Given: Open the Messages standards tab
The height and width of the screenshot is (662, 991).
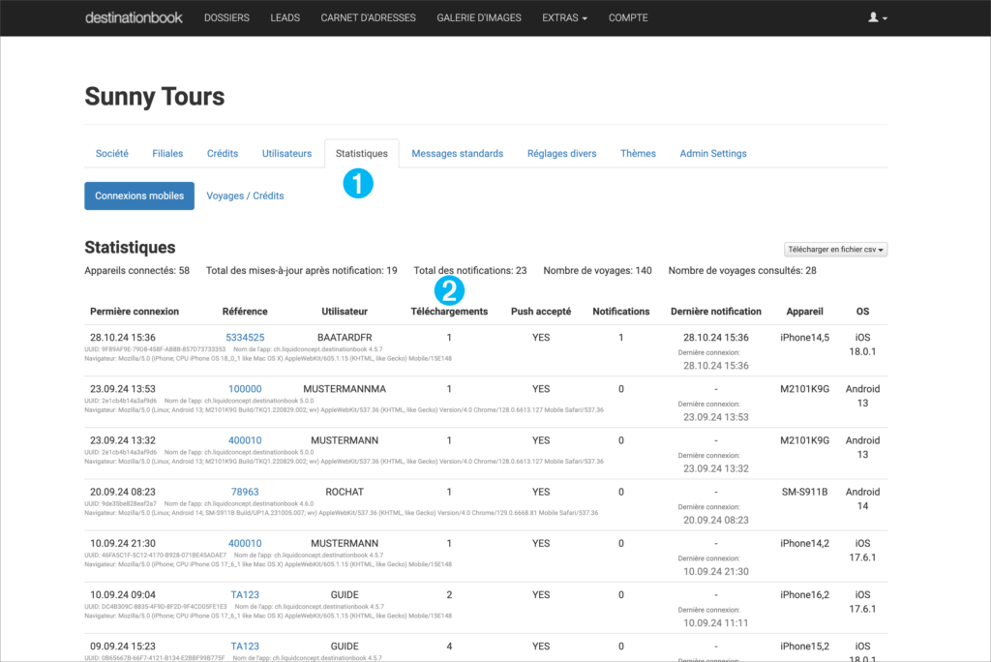Looking at the screenshot, I should point(457,153).
